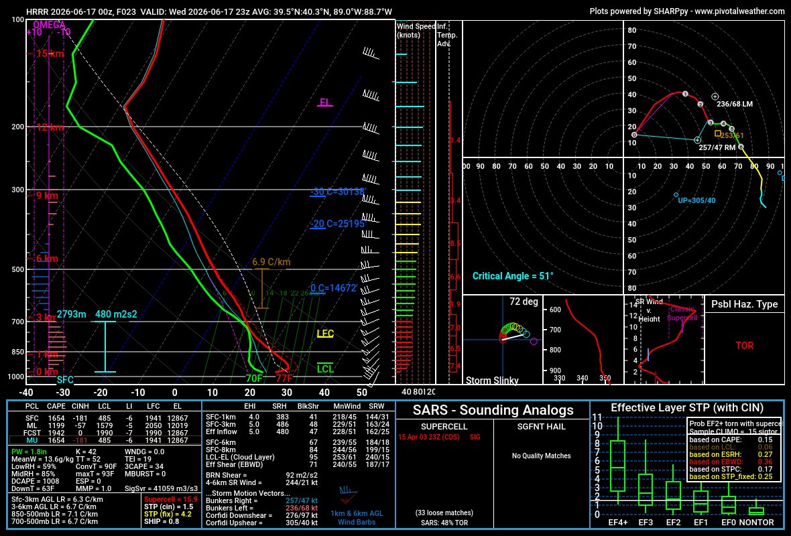Viewport: 791px width, 536px height.
Task: Click the Psbl Haz. Type heading
Action: click(x=744, y=304)
